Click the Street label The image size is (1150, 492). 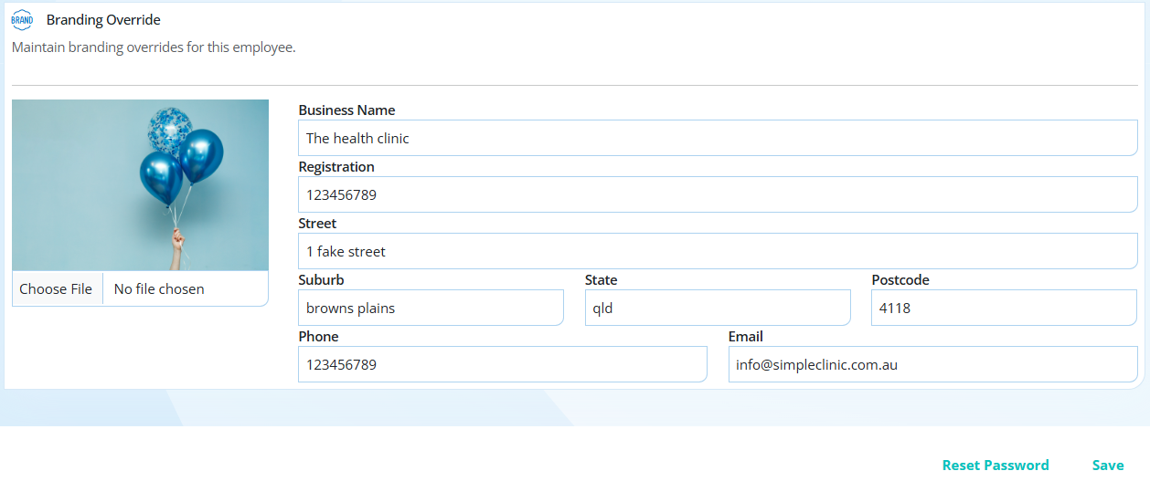coord(317,224)
